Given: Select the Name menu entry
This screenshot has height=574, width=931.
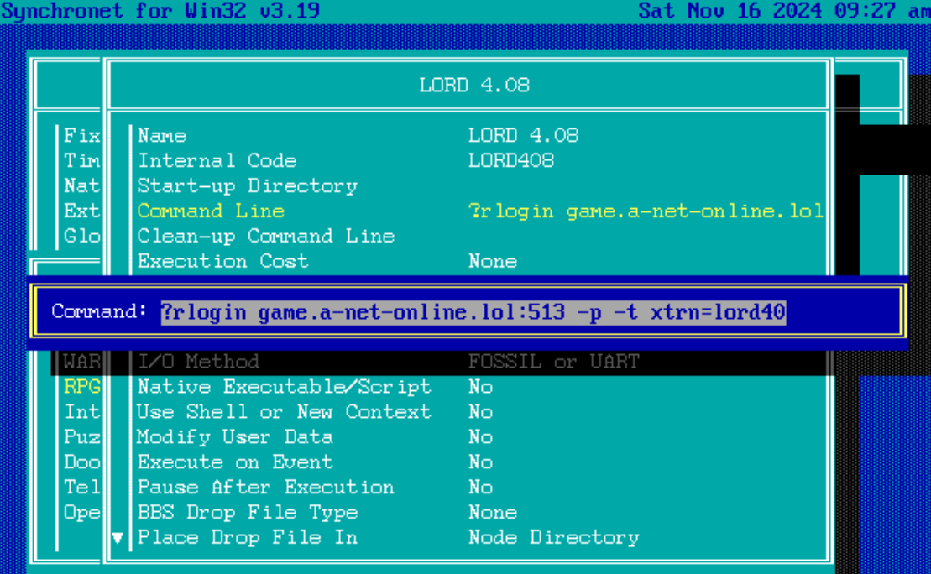Looking at the screenshot, I should coord(162,136).
